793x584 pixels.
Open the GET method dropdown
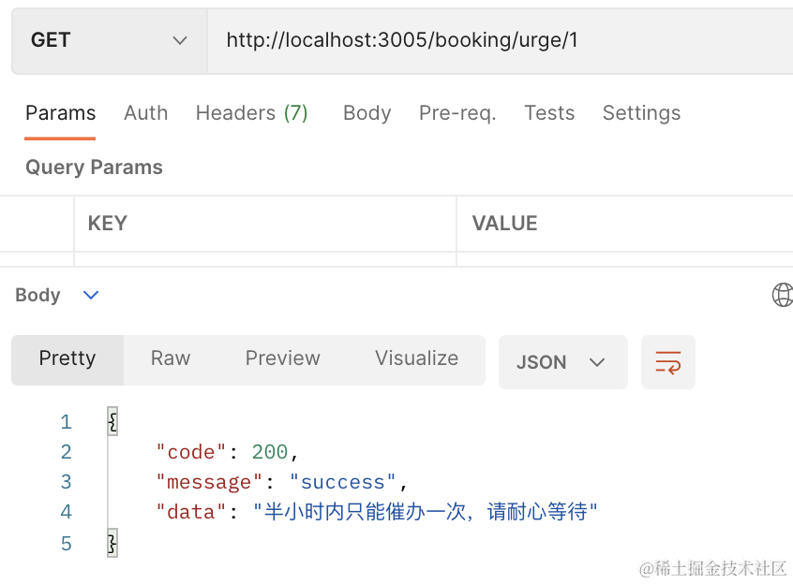(x=108, y=40)
